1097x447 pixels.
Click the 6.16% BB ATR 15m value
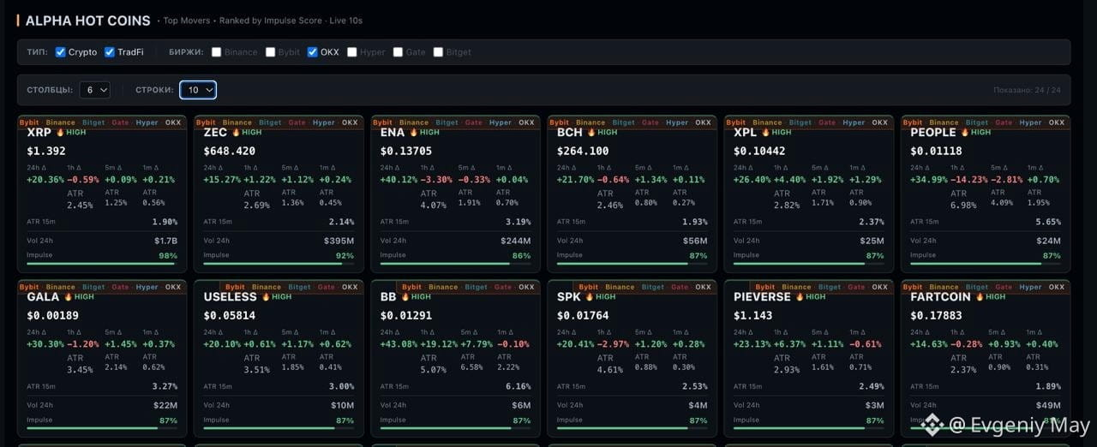tap(518, 386)
